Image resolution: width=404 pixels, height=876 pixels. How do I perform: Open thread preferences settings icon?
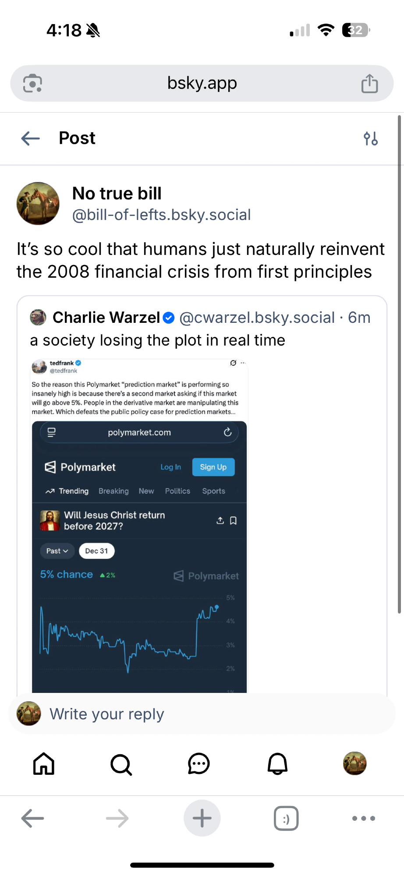pyautogui.click(x=371, y=138)
